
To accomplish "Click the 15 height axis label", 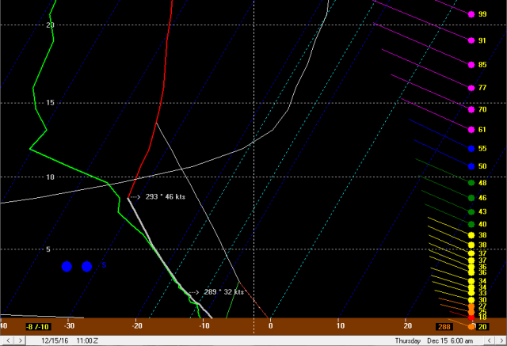I will tap(50, 103).
